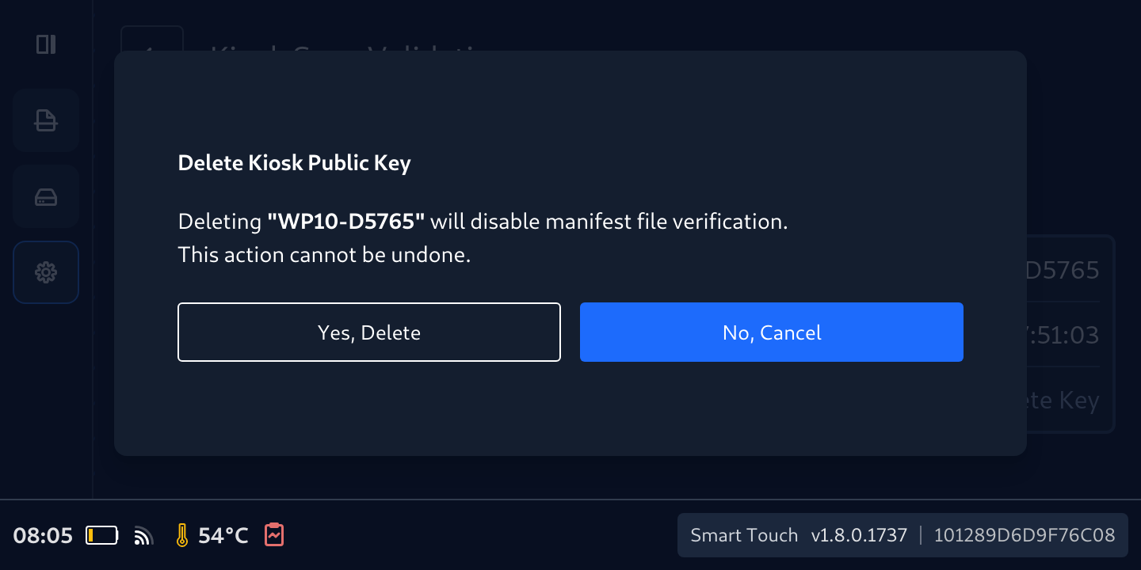Click the "This action cannot be undone" text
Image resolution: width=1141 pixels, height=570 pixels.
click(324, 255)
